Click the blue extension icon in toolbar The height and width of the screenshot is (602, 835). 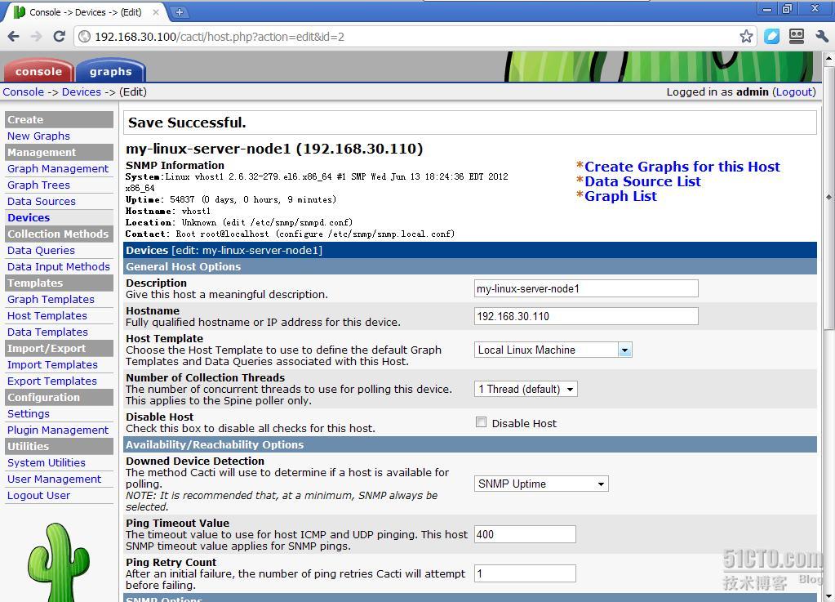click(771, 36)
